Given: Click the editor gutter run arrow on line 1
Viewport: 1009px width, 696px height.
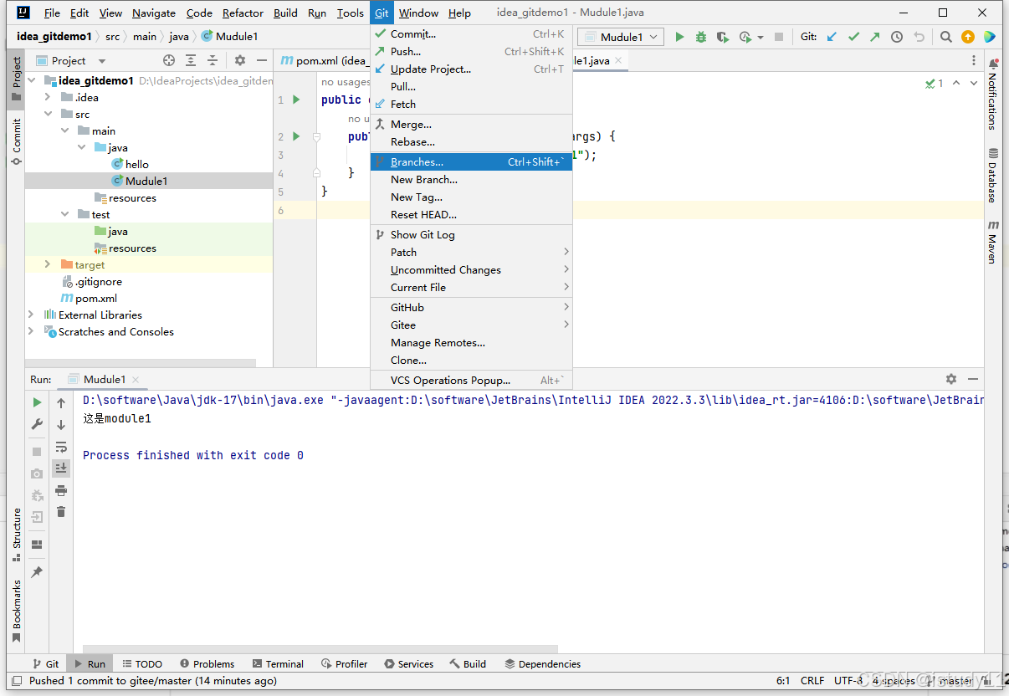Looking at the screenshot, I should (296, 100).
